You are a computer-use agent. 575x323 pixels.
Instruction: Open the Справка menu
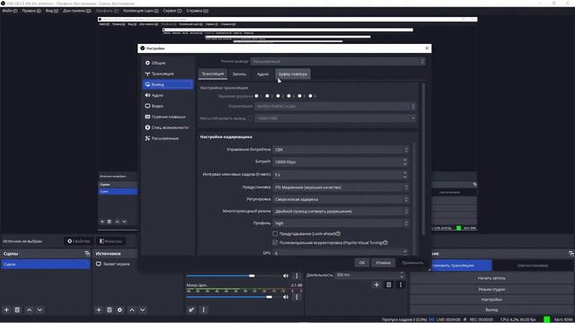198,11
